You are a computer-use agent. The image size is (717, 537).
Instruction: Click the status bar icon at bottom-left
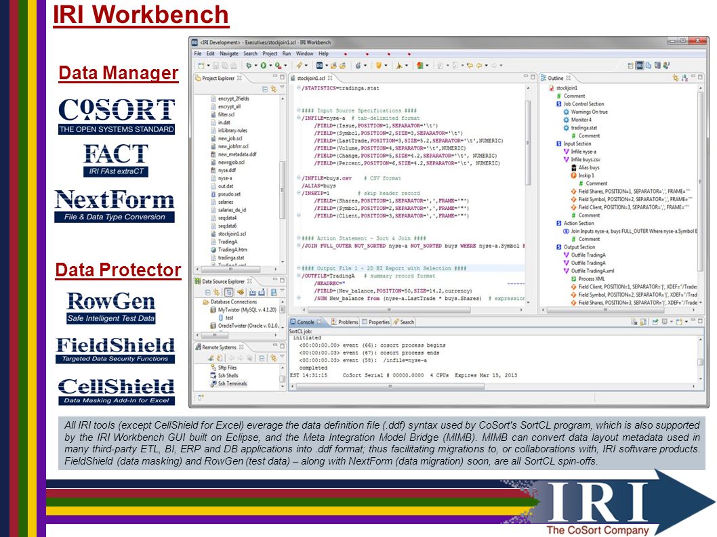pos(201,398)
